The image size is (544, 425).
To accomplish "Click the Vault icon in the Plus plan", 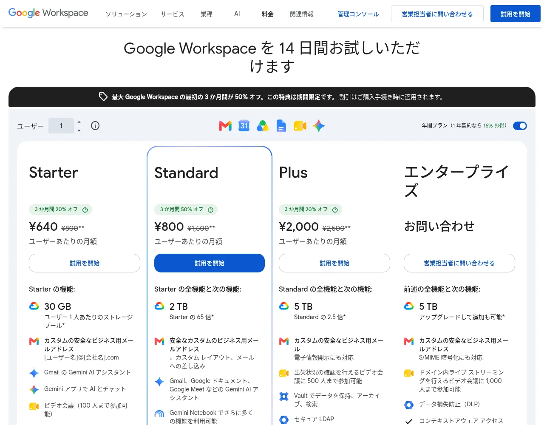I will coord(284,397).
